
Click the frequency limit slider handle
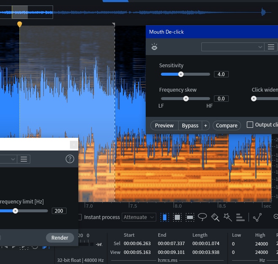coord(16,211)
